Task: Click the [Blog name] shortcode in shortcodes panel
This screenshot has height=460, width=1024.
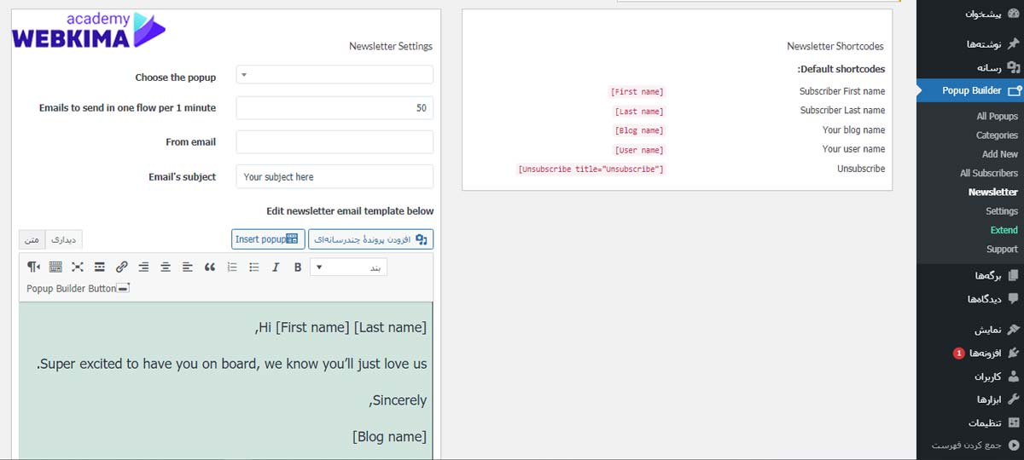Action: pos(639,130)
